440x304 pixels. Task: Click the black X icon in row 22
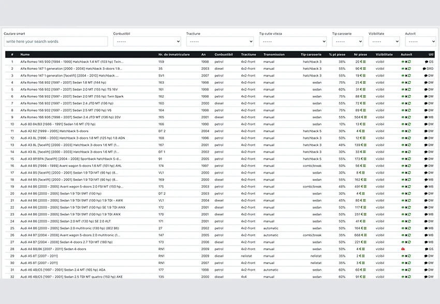406,208
